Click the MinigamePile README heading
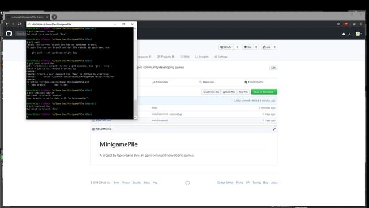 click(x=119, y=144)
